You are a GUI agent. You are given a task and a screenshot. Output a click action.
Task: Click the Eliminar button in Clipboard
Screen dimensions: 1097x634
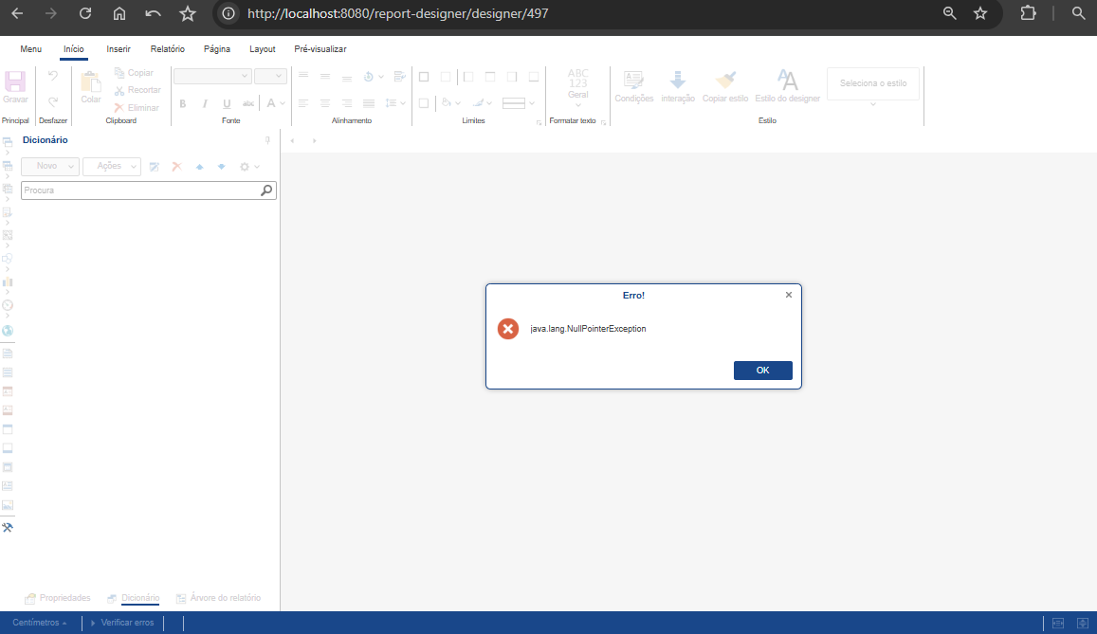tap(137, 108)
